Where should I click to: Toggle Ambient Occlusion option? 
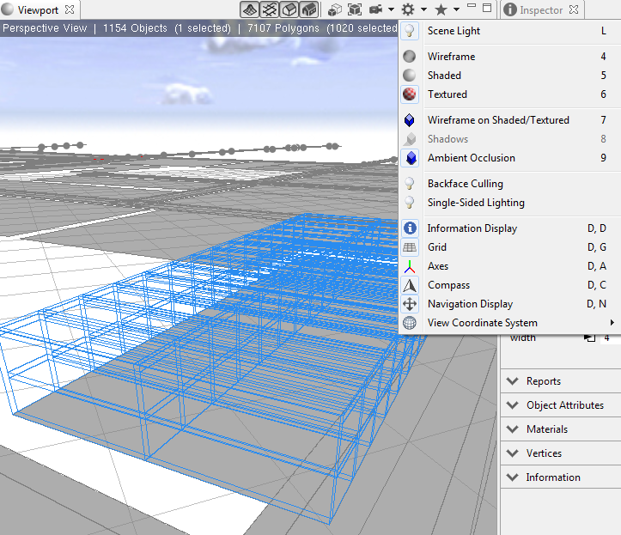click(509, 158)
